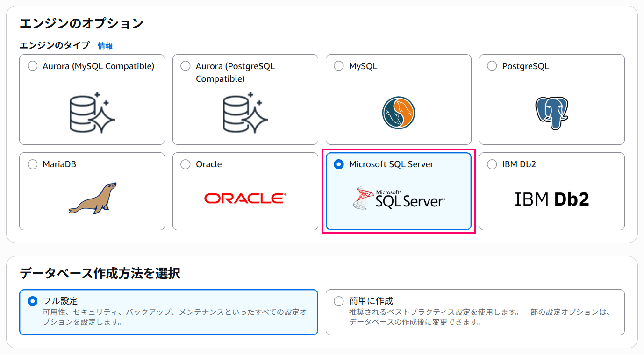The image size is (644, 355).
Task: Click the MariaDB seal logo
Action: pos(92,199)
